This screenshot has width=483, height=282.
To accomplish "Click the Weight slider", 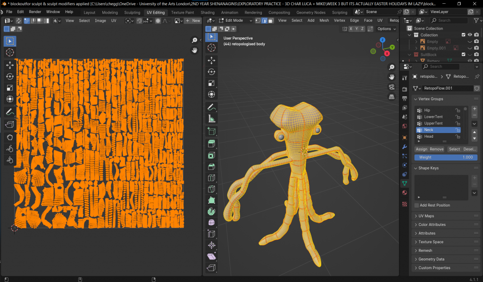I will [x=446, y=158].
